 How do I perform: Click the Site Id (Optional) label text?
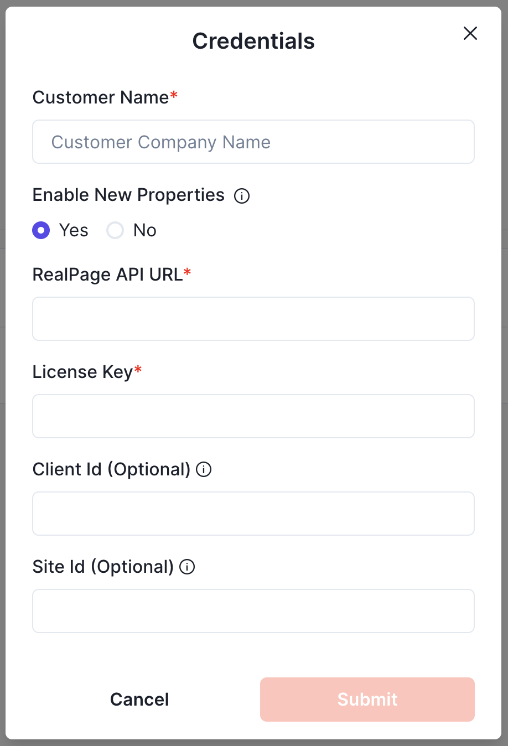pos(103,567)
